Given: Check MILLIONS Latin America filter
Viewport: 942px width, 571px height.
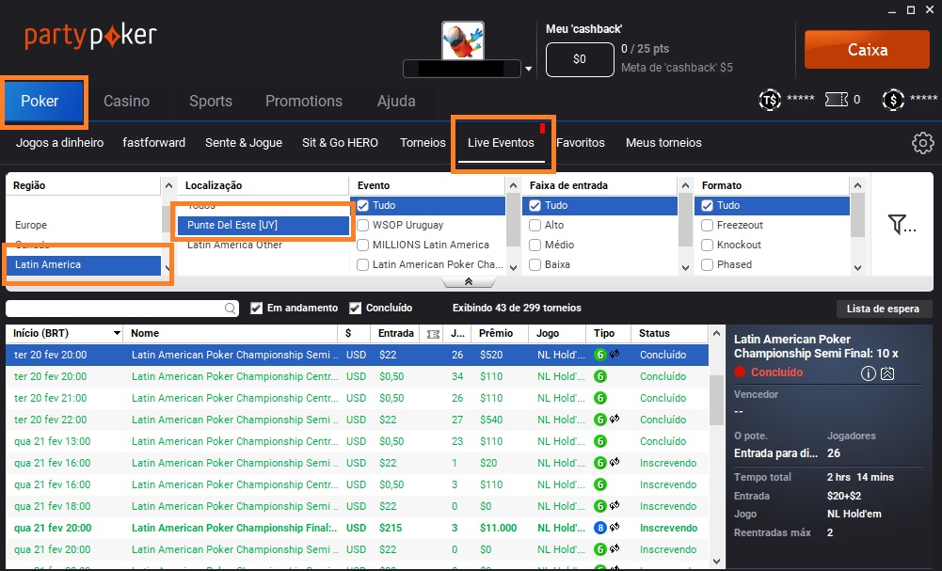Looking at the screenshot, I should (363, 245).
